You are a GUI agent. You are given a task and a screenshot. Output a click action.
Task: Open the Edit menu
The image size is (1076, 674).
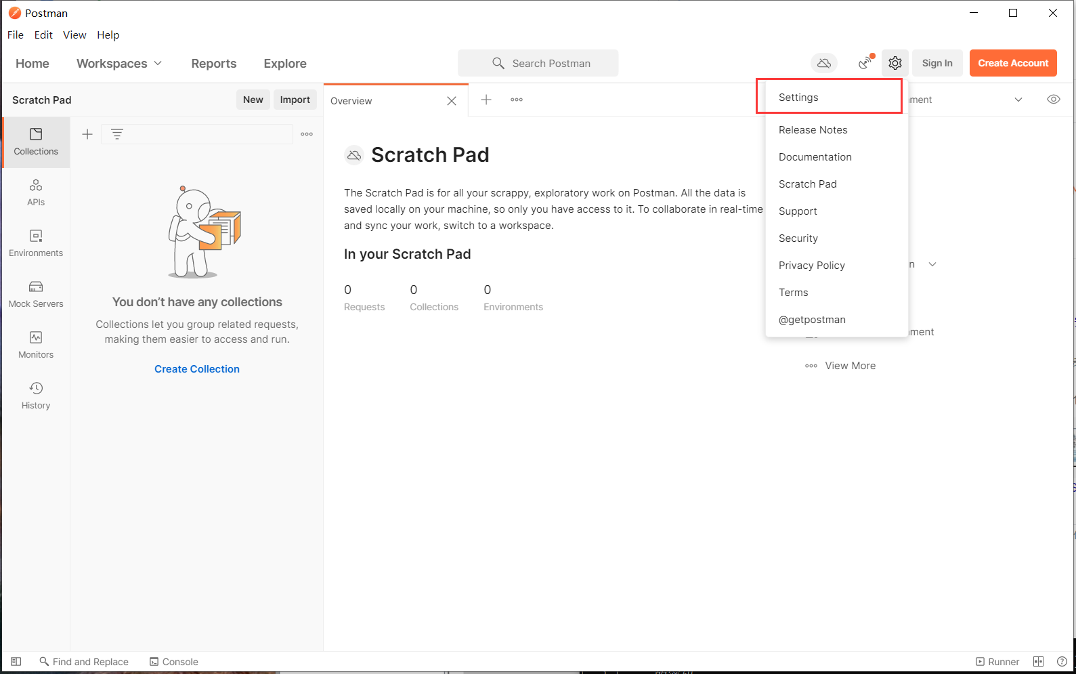43,35
